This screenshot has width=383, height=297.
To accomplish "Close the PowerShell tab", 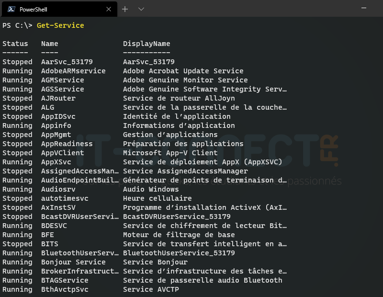I will click(x=109, y=9).
